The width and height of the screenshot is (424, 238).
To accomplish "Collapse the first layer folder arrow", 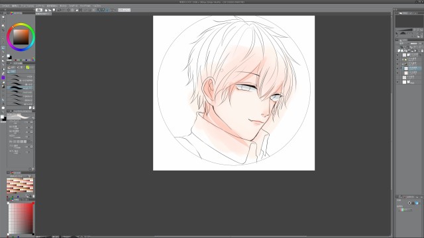I will (402, 59).
